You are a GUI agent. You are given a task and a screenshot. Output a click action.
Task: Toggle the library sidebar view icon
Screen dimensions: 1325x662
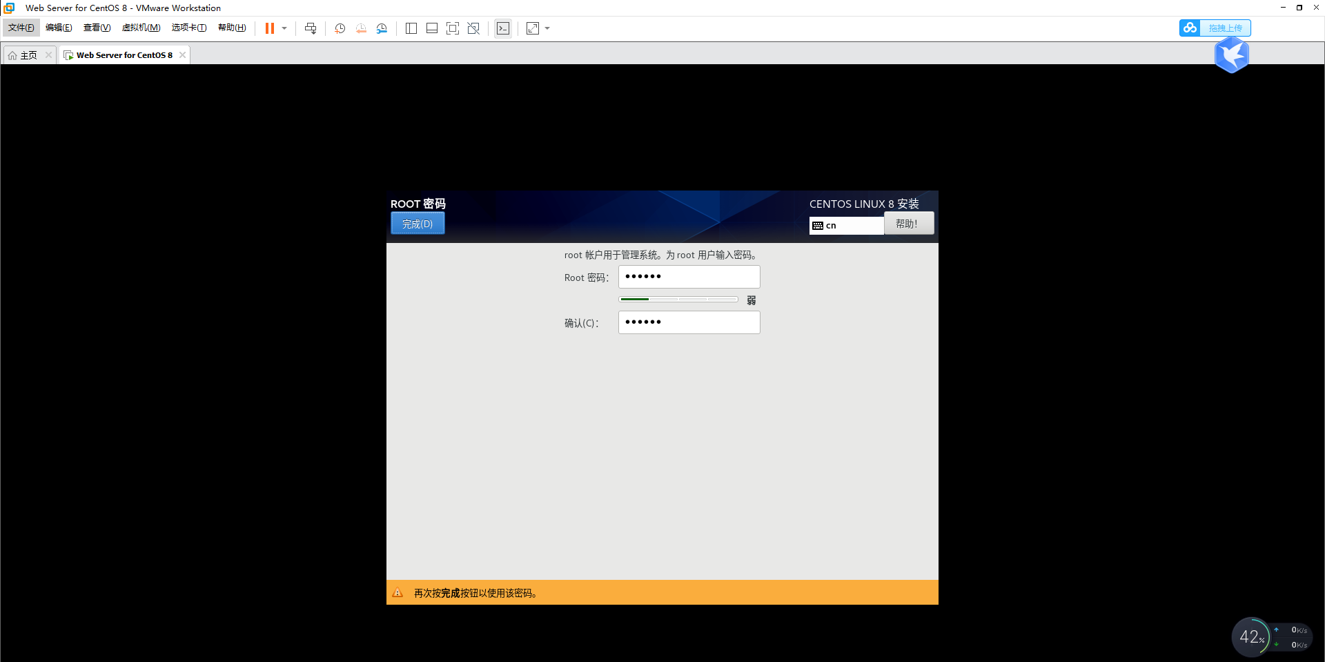[x=411, y=28]
